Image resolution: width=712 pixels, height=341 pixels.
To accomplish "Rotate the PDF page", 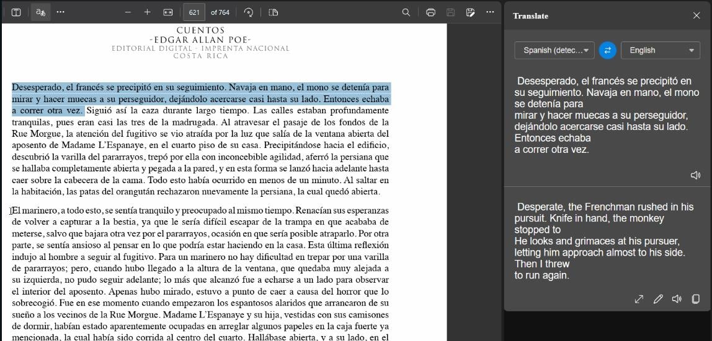I will pos(248,12).
